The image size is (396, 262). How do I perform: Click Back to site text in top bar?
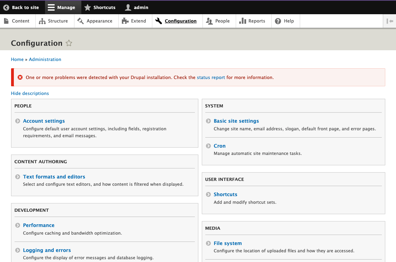point(26,8)
